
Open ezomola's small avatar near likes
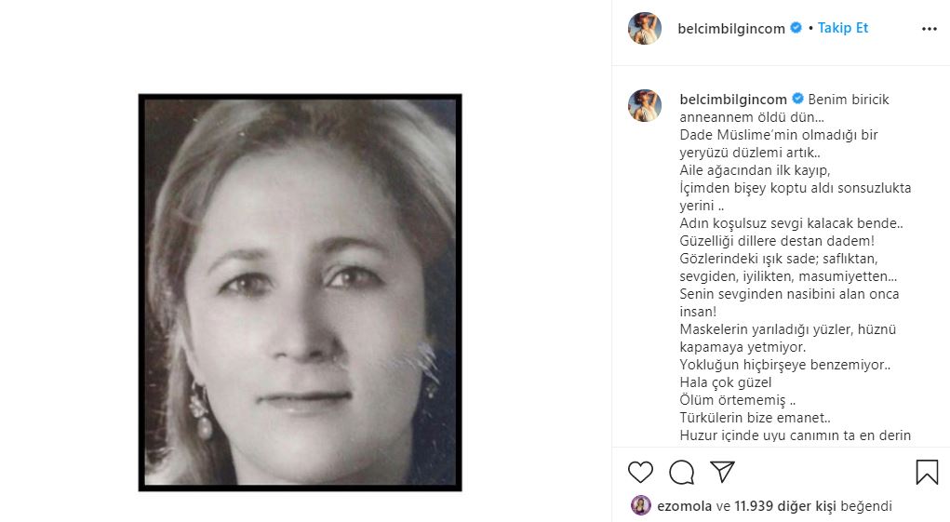point(640,506)
